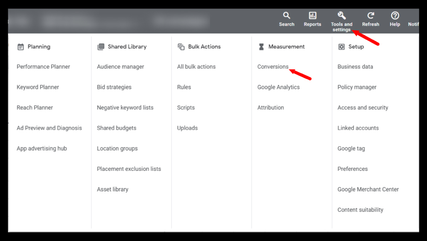Open Performance Planner
Screen dimensions: 427x241
click(x=43, y=67)
